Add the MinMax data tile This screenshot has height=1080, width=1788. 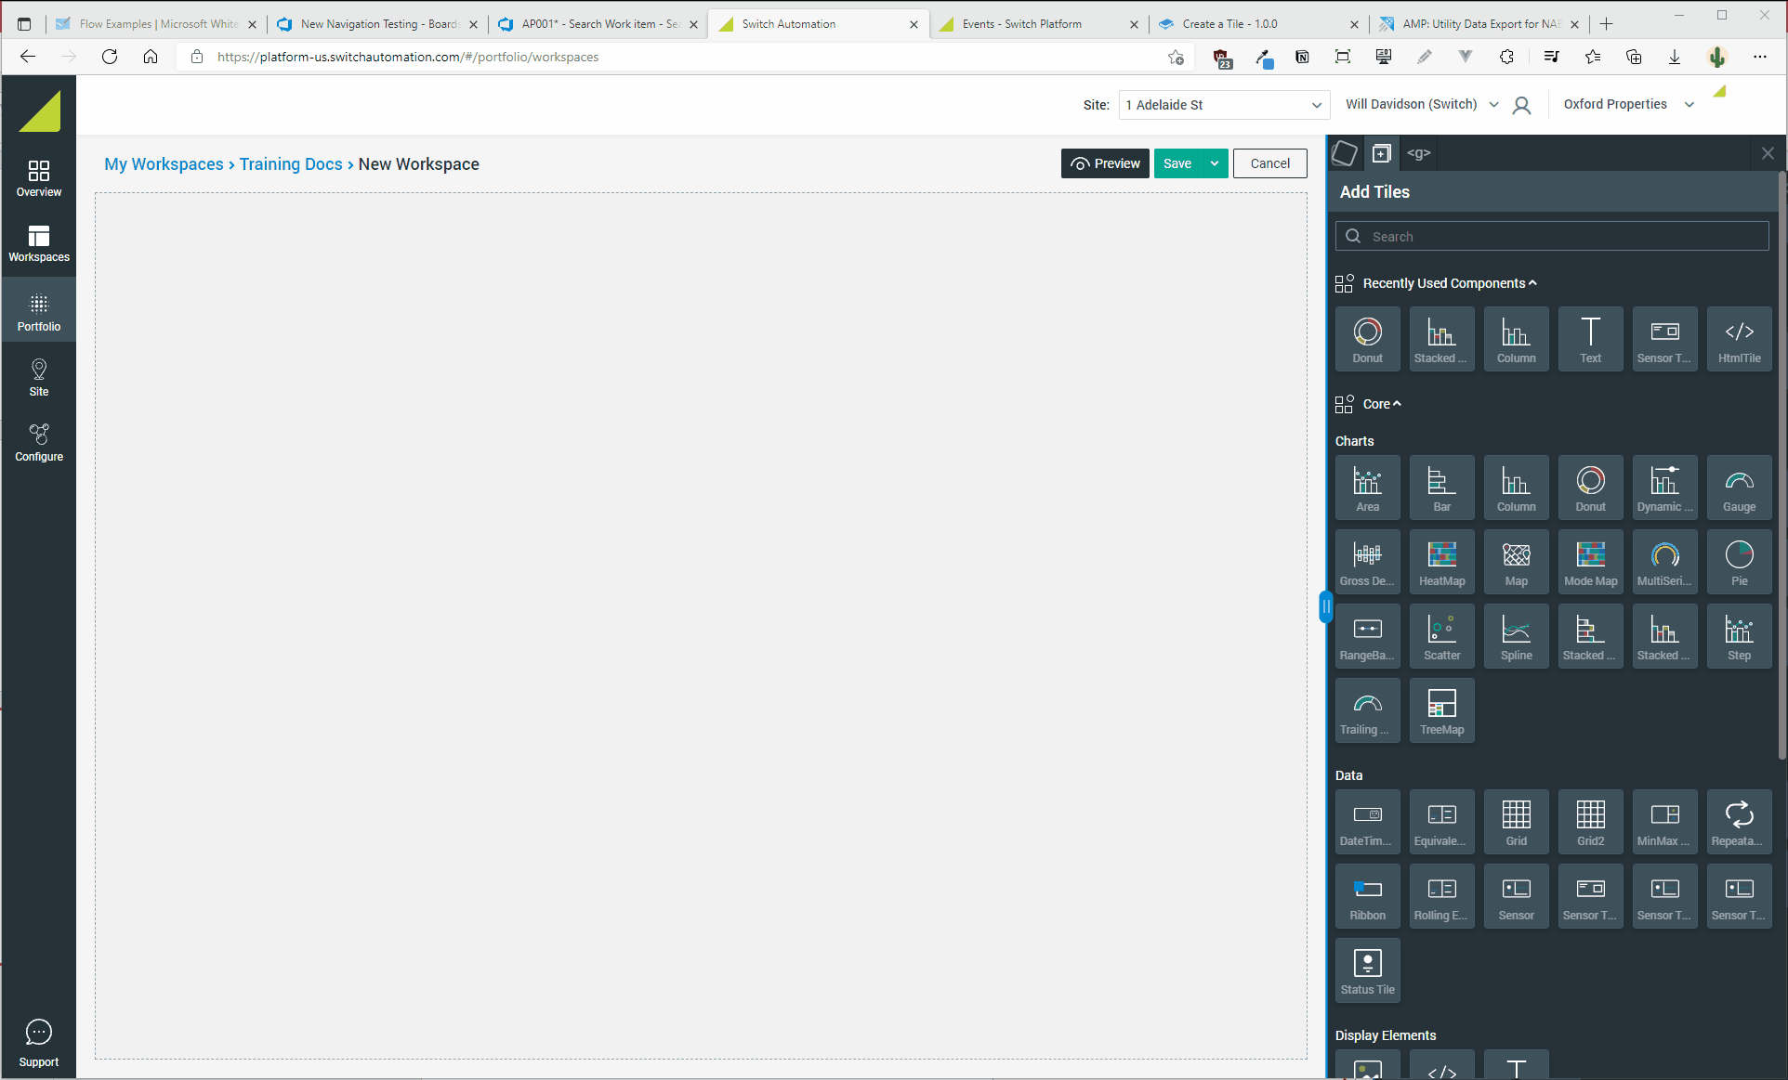(x=1664, y=822)
